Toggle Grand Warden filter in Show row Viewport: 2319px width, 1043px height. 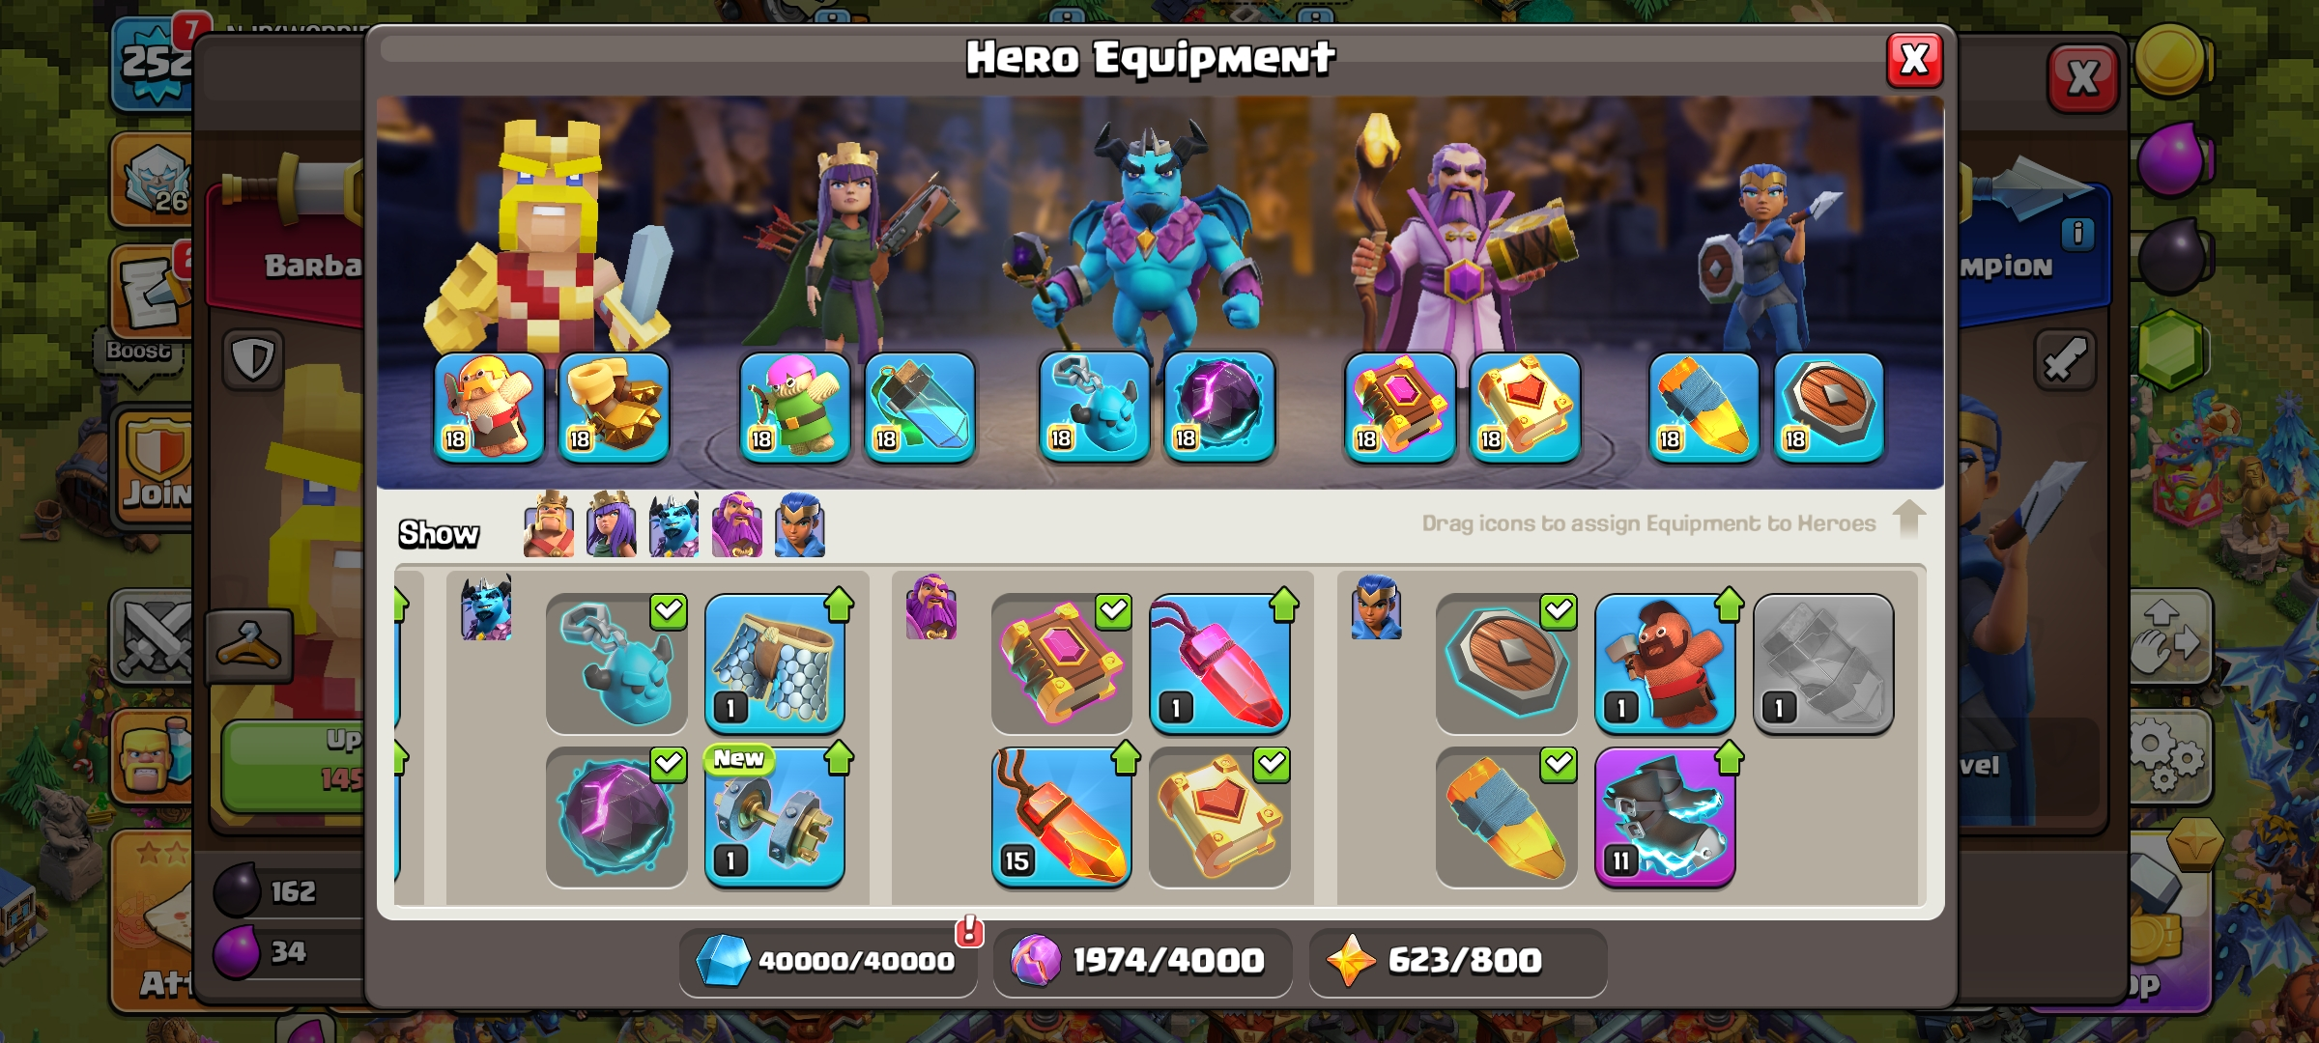pyautogui.click(x=737, y=525)
